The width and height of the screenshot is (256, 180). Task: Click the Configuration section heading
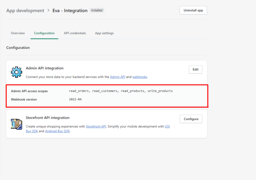click(x=18, y=48)
